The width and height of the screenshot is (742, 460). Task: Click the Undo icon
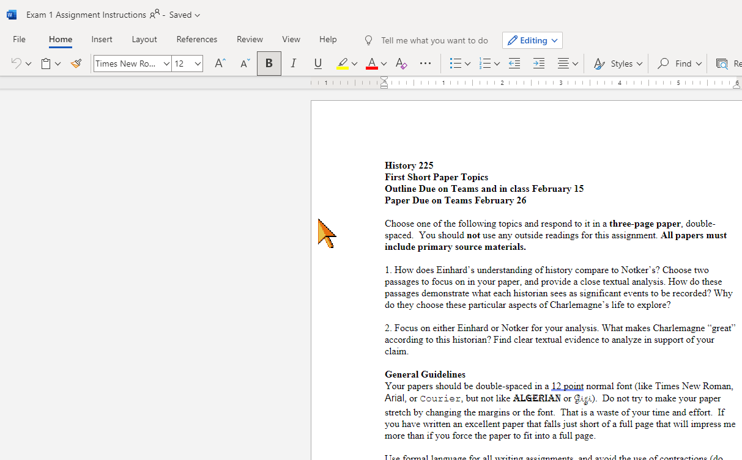(17, 64)
